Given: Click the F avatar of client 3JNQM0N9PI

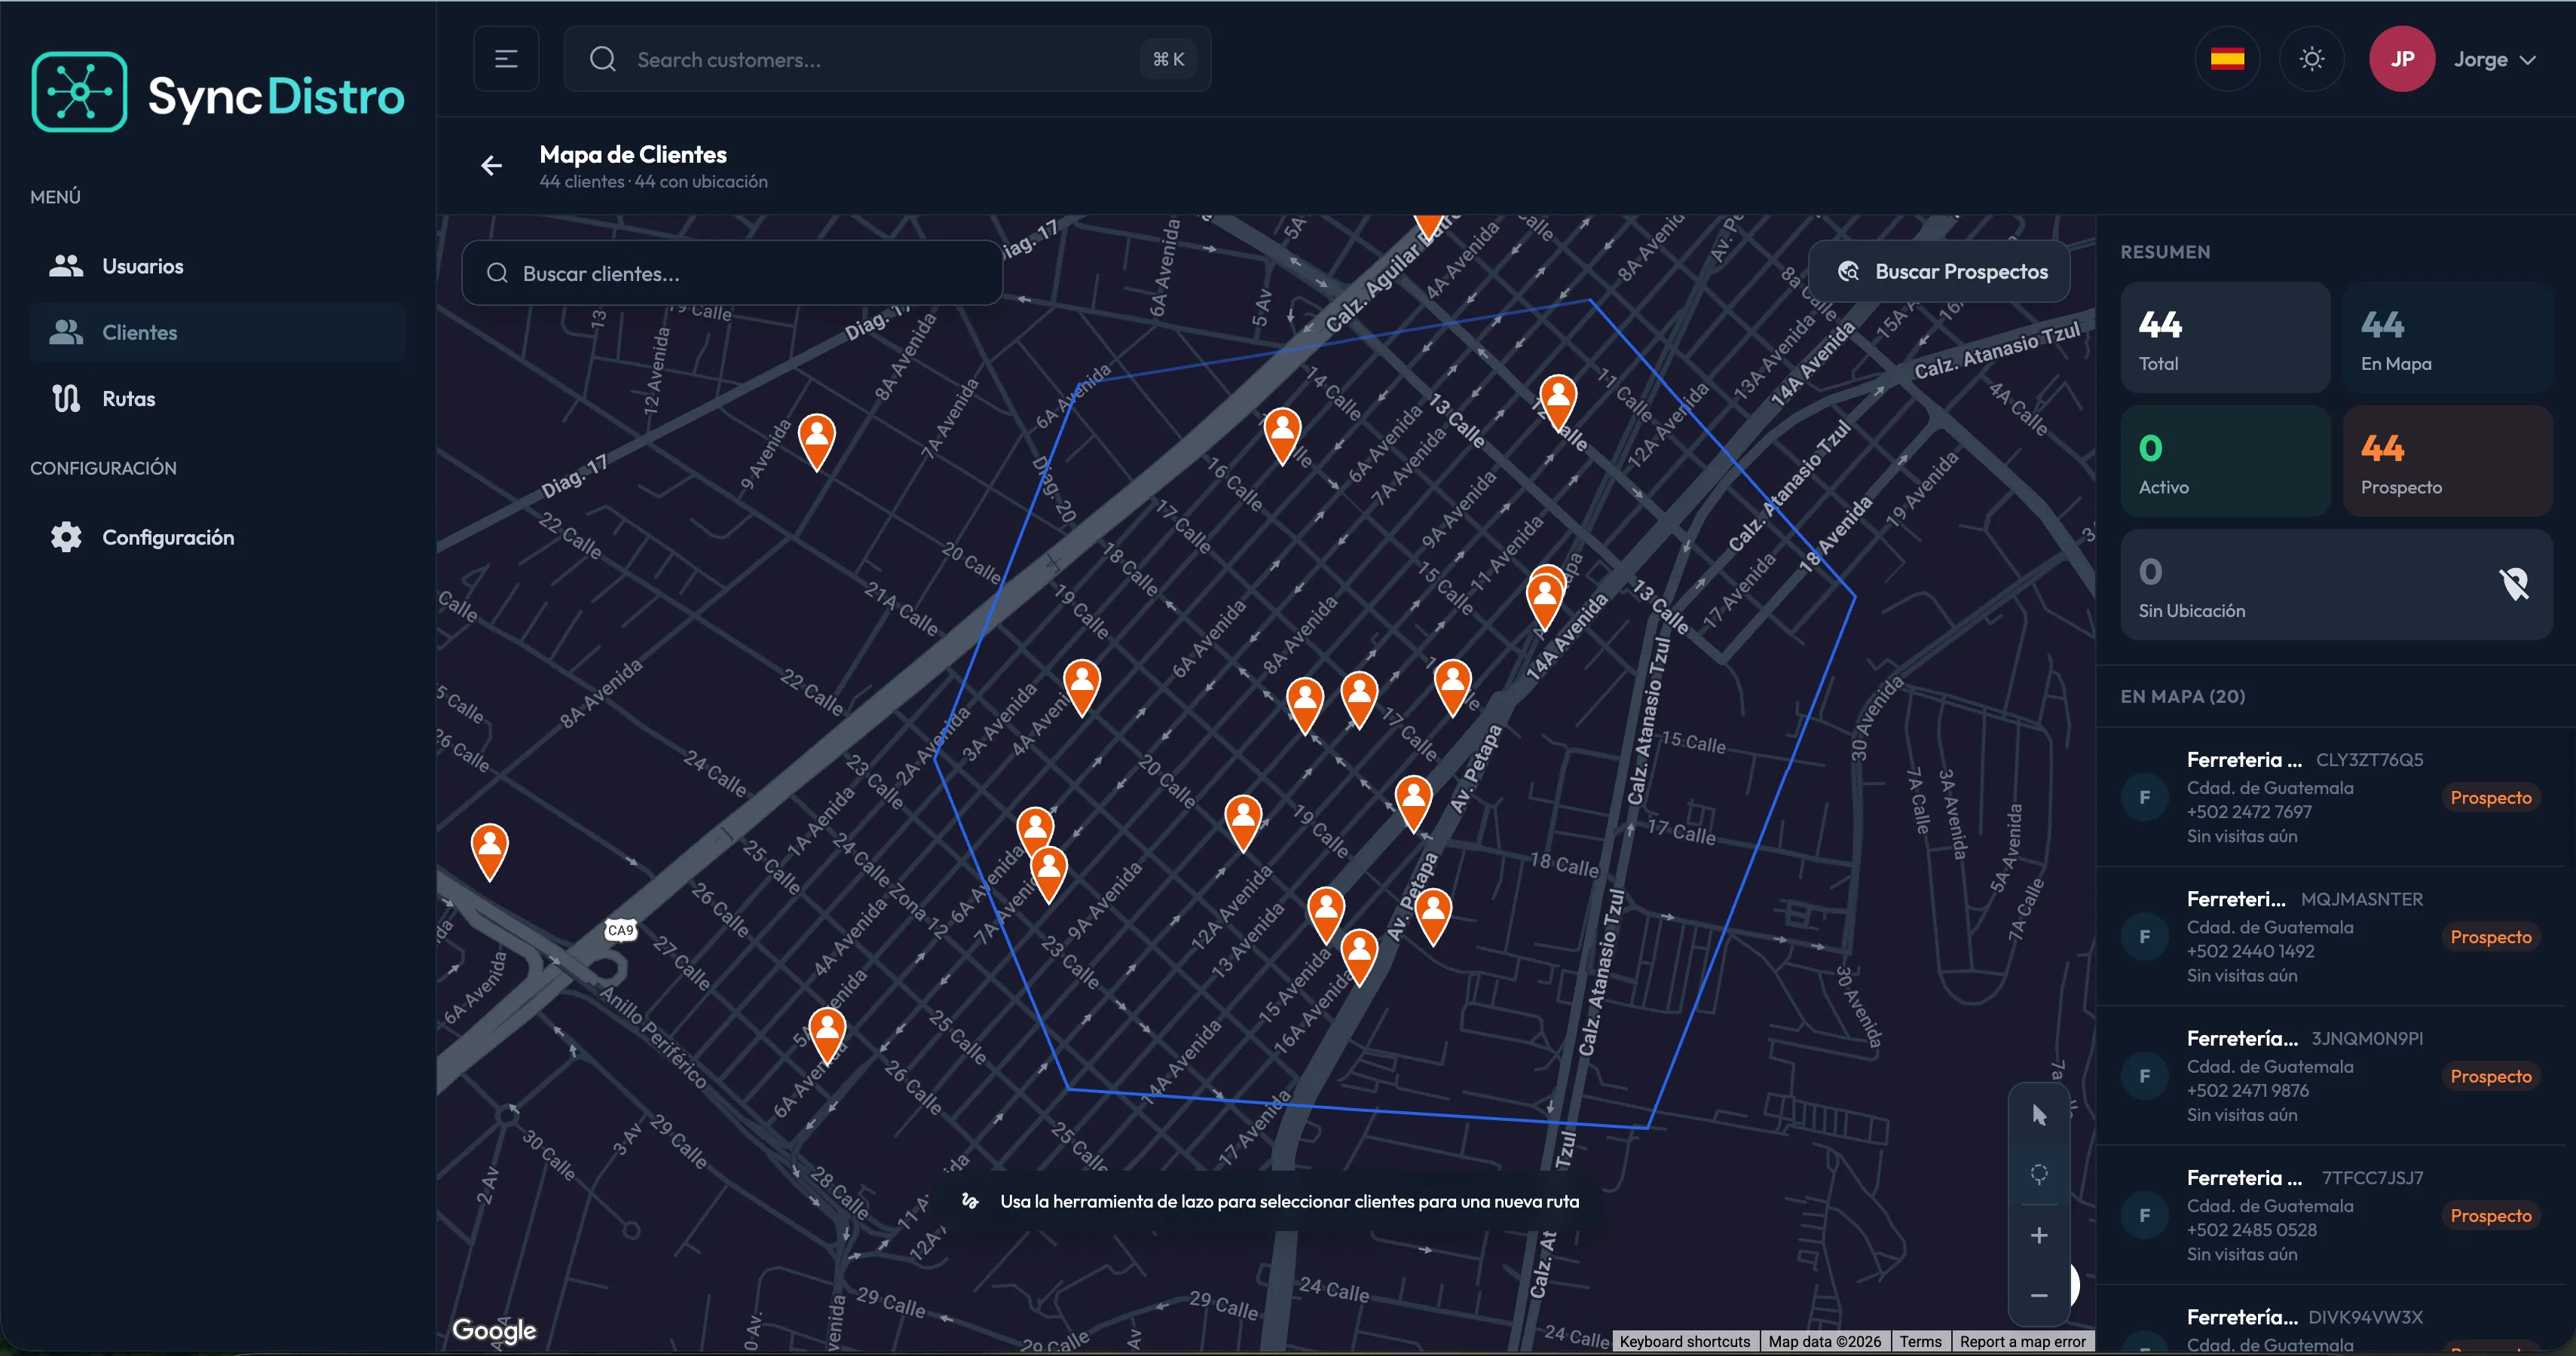Looking at the screenshot, I should pyautogui.click(x=2144, y=1077).
